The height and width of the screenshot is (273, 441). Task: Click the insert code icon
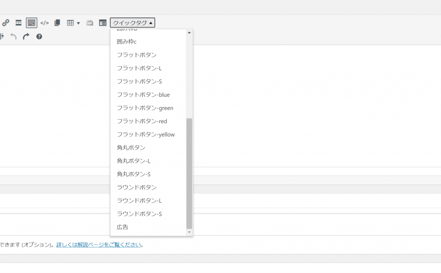tap(45, 22)
